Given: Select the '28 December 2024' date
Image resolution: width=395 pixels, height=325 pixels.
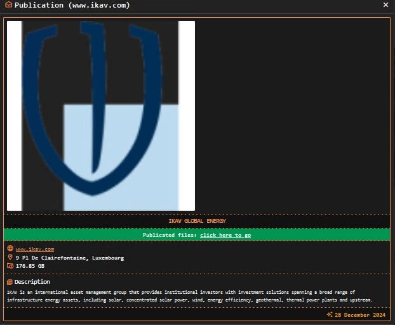Looking at the screenshot, I should click(360, 315).
